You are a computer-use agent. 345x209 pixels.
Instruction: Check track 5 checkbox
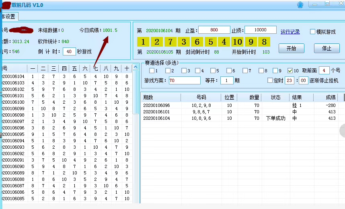tap(213, 70)
